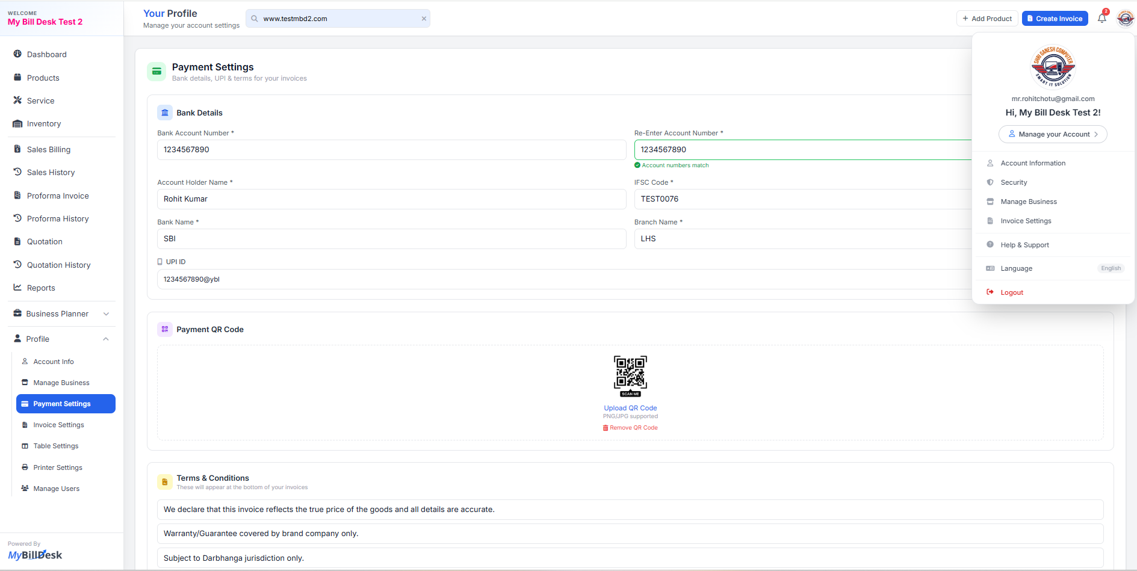The height and width of the screenshot is (571, 1137).
Task: Open the notifications bell icon
Action: 1102,18
